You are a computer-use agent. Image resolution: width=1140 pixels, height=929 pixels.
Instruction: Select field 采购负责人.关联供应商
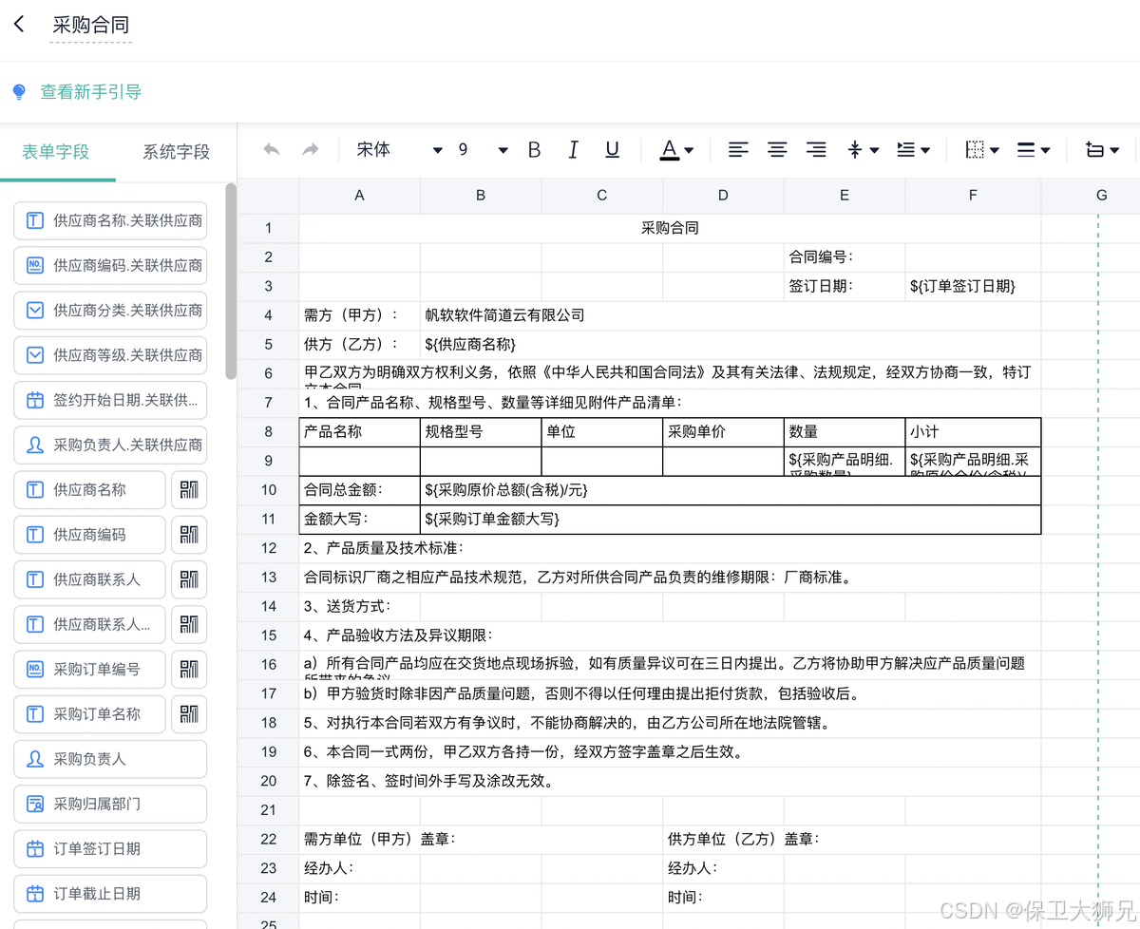pyautogui.click(x=110, y=445)
